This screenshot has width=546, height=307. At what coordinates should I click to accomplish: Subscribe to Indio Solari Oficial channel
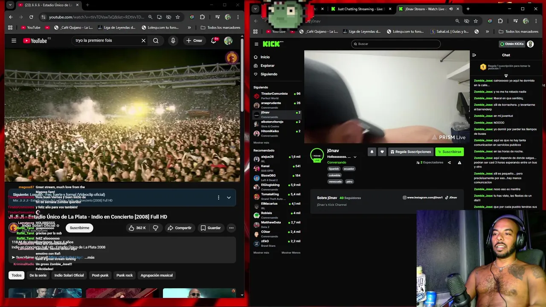tap(79, 228)
